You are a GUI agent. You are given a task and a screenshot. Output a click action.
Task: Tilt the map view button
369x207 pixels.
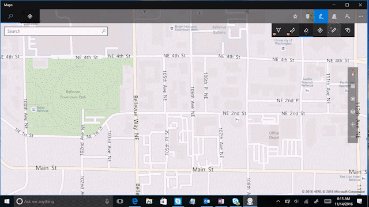point(353,86)
